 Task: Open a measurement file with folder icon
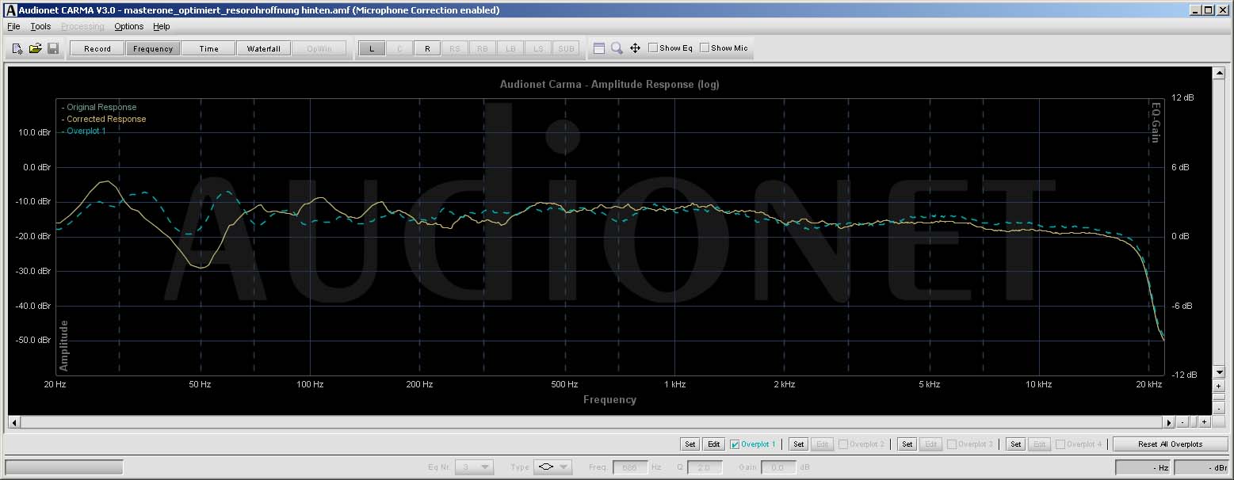36,49
